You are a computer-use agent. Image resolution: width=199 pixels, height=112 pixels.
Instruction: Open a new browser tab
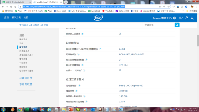[66, 2]
